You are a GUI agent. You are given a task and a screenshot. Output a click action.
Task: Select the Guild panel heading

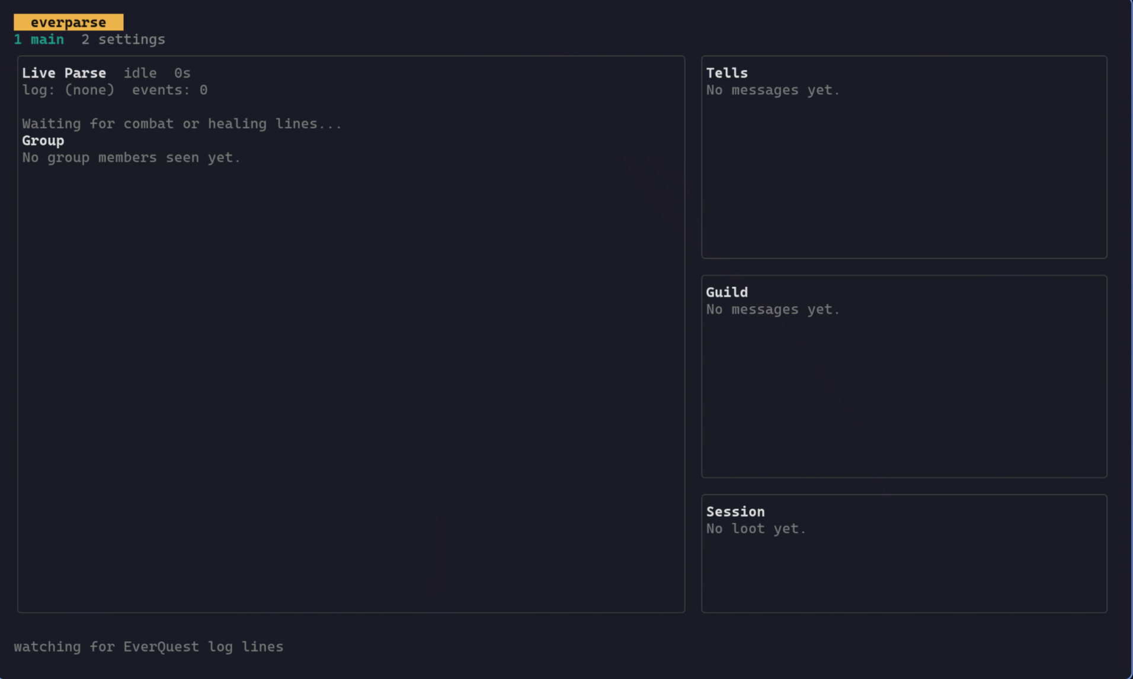click(727, 292)
